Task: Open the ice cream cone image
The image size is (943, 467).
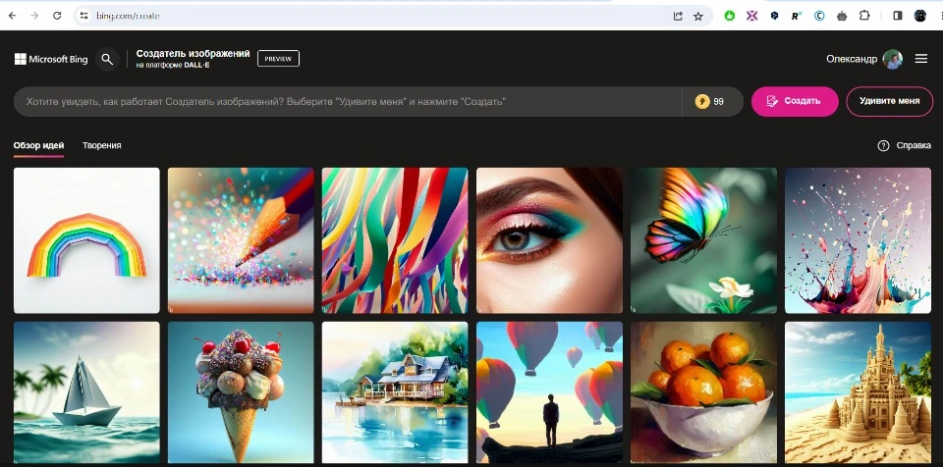Action: pyautogui.click(x=241, y=391)
